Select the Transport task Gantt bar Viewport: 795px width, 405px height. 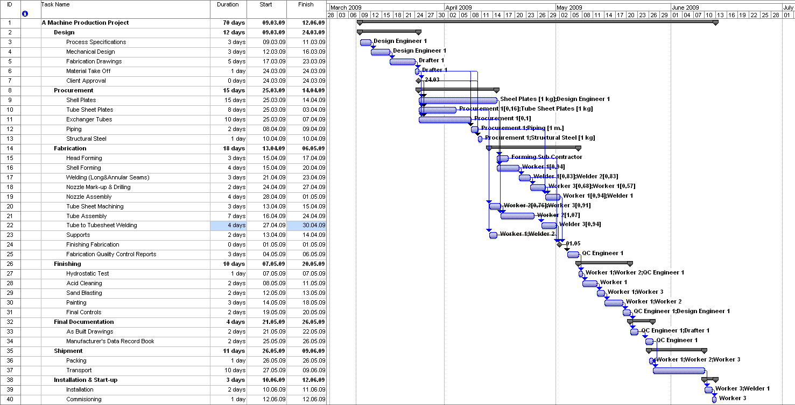[679, 371]
